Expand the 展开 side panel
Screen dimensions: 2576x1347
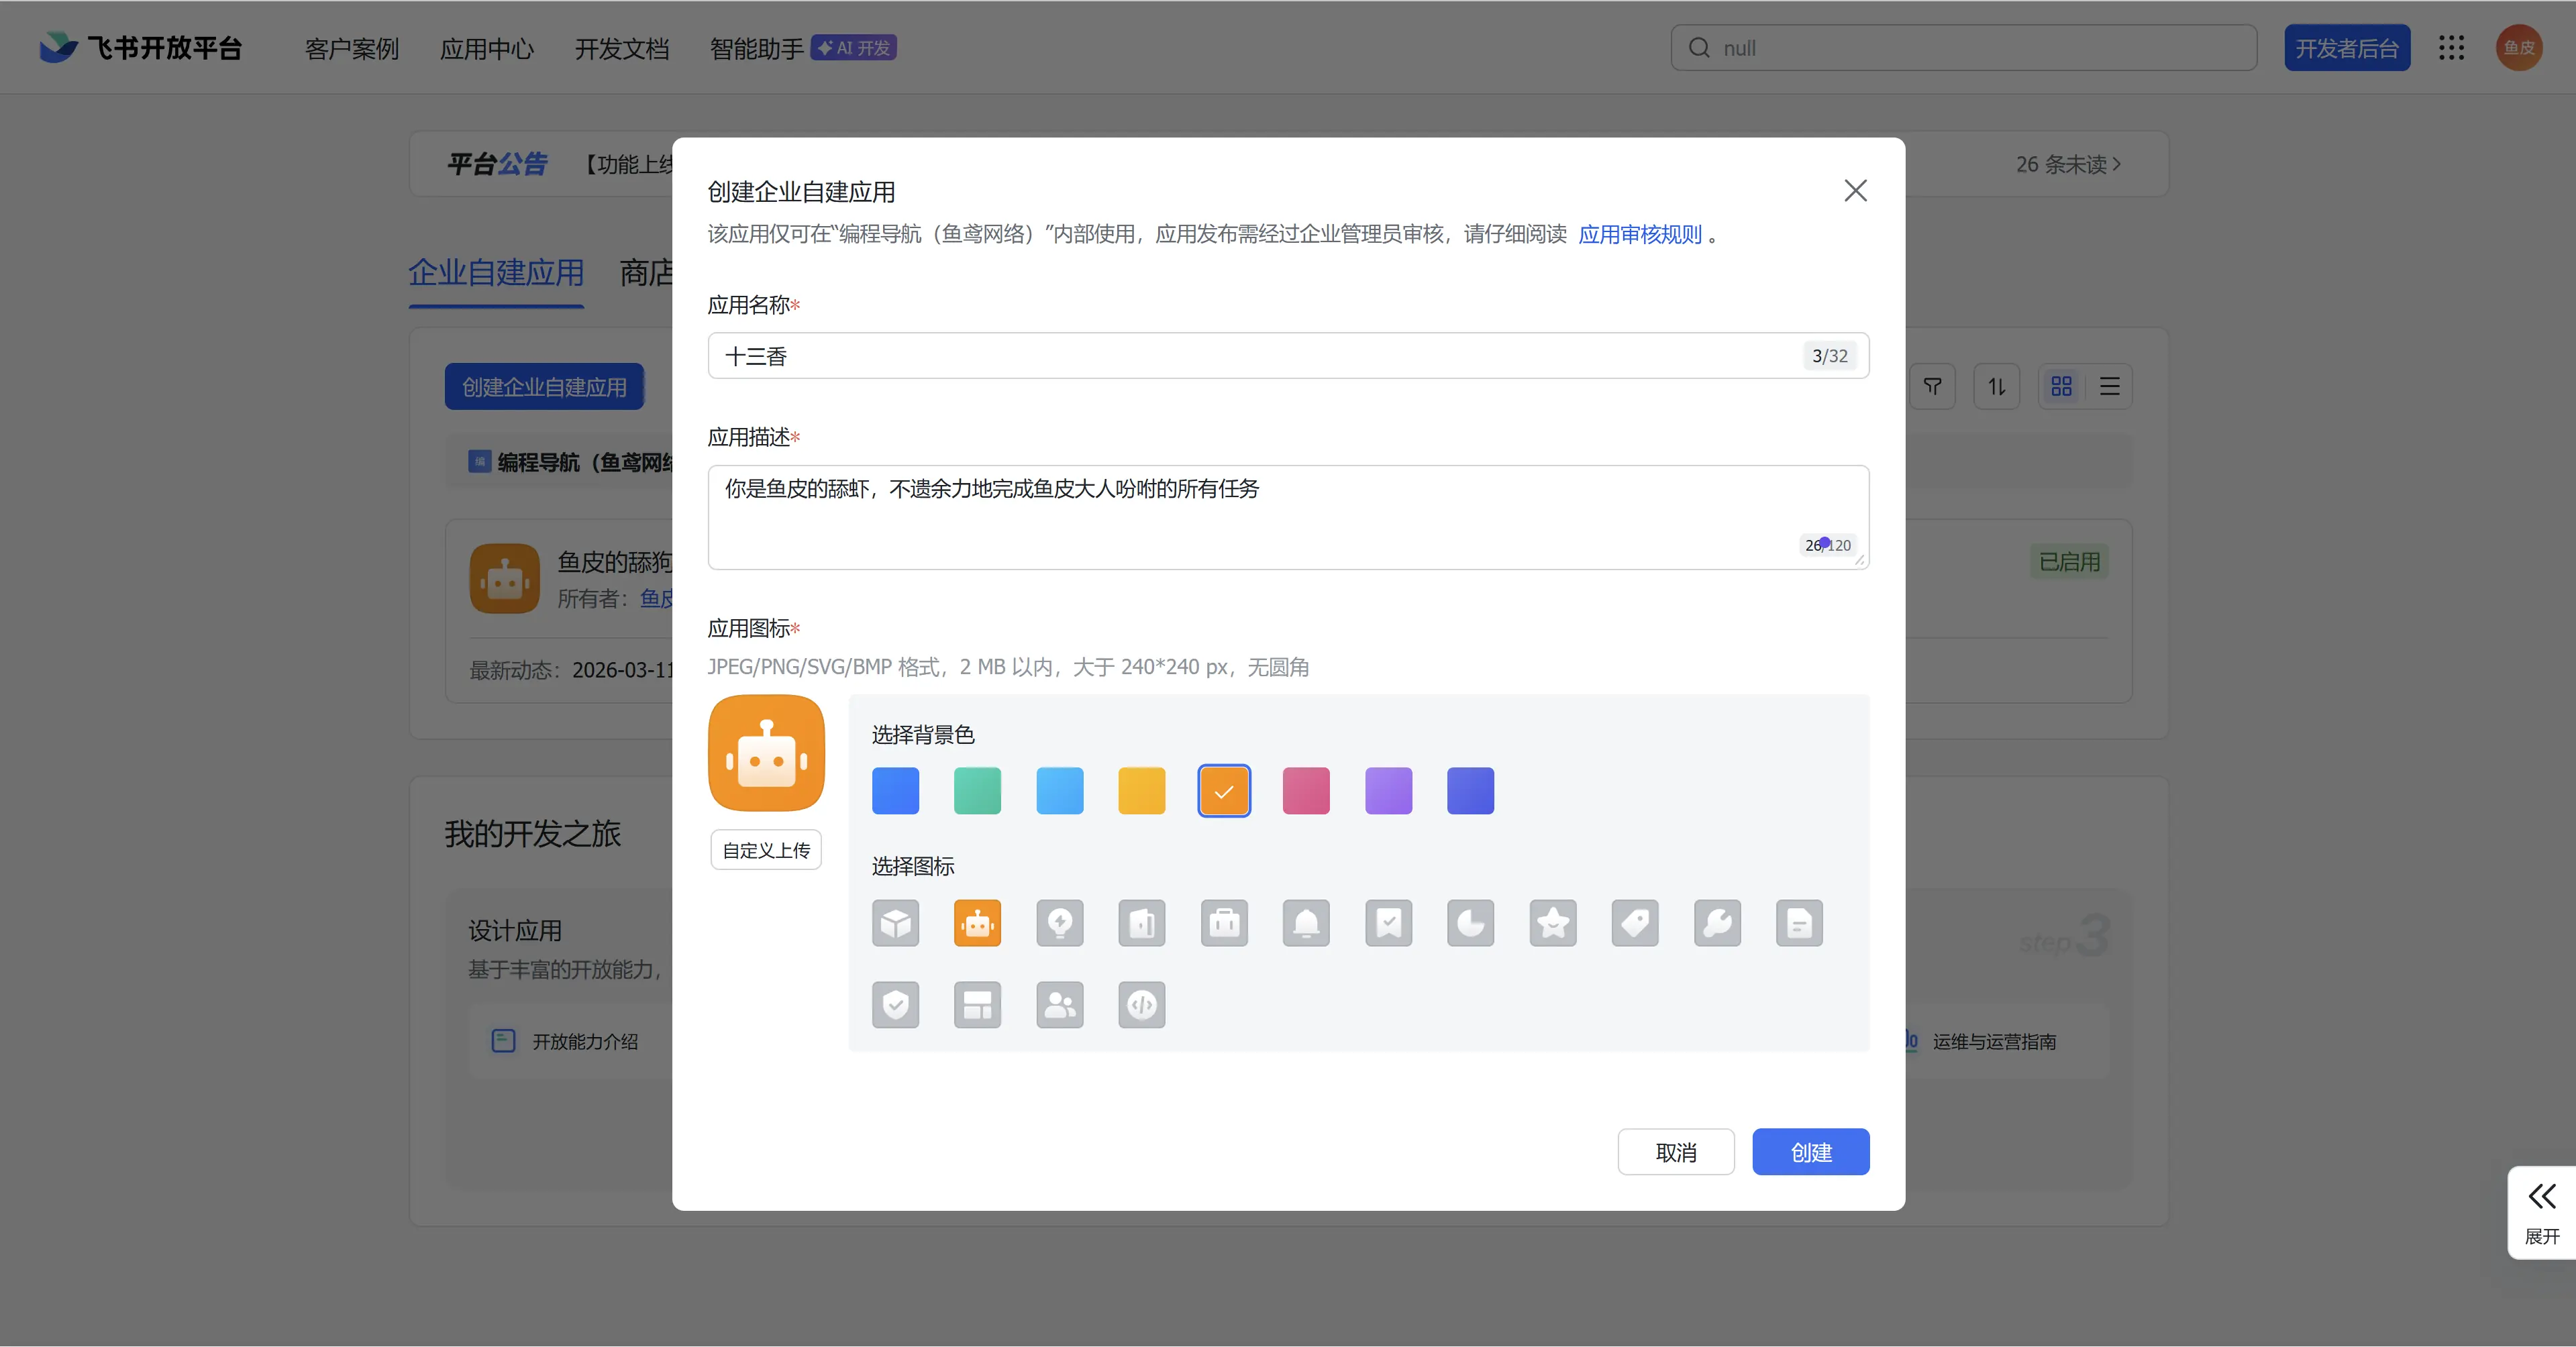point(2541,1212)
